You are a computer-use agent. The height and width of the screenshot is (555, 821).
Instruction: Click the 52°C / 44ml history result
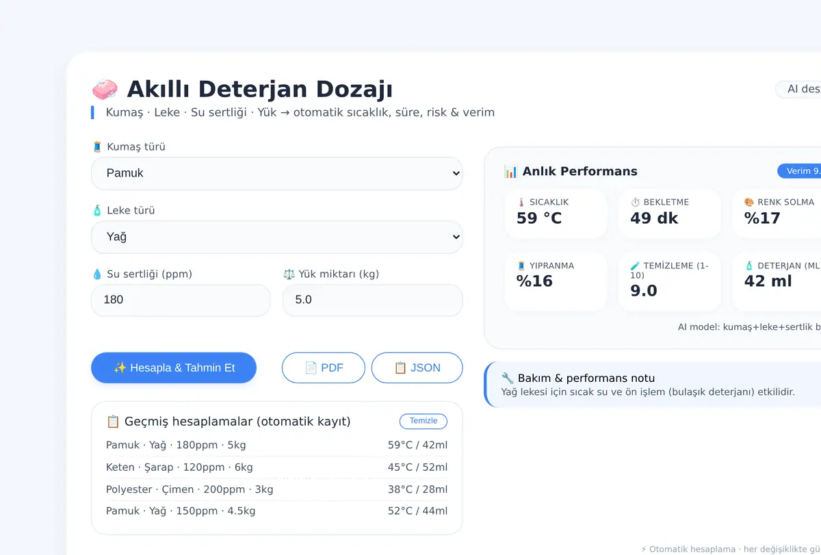pyautogui.click(x=417, y=511)
